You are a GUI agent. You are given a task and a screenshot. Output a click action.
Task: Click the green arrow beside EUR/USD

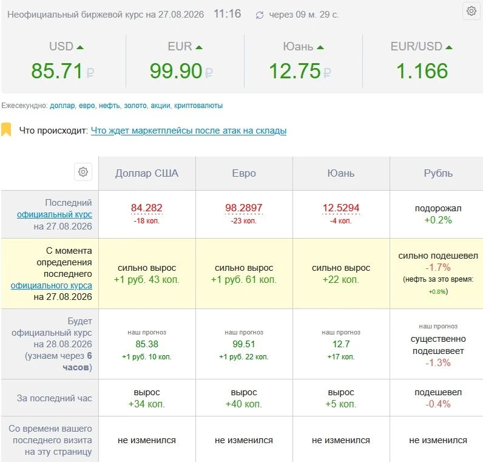coord(449,47)
